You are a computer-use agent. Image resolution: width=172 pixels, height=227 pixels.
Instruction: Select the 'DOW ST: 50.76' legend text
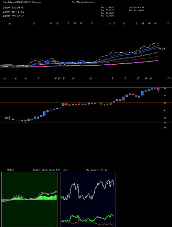coord(14,8)
